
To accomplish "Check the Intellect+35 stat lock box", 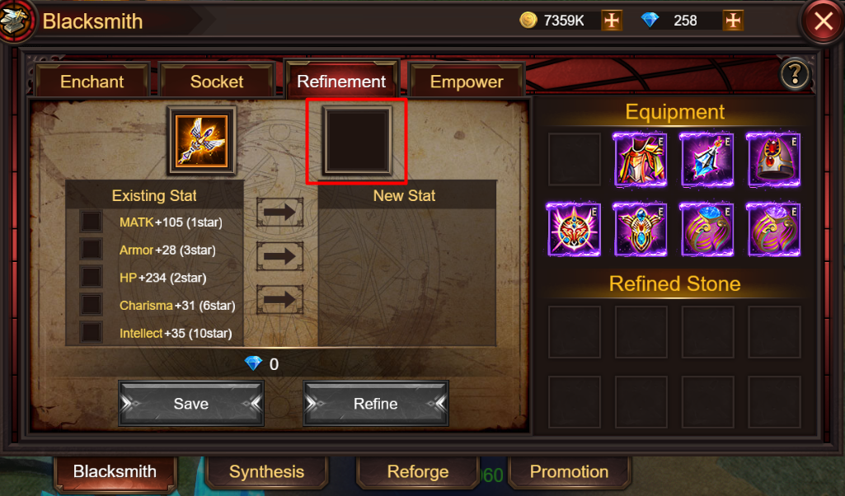I will point(91,332).
